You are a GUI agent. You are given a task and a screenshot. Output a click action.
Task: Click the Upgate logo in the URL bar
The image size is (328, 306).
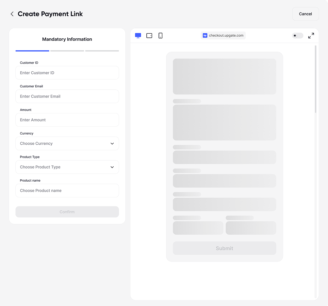tap(205, 35)
